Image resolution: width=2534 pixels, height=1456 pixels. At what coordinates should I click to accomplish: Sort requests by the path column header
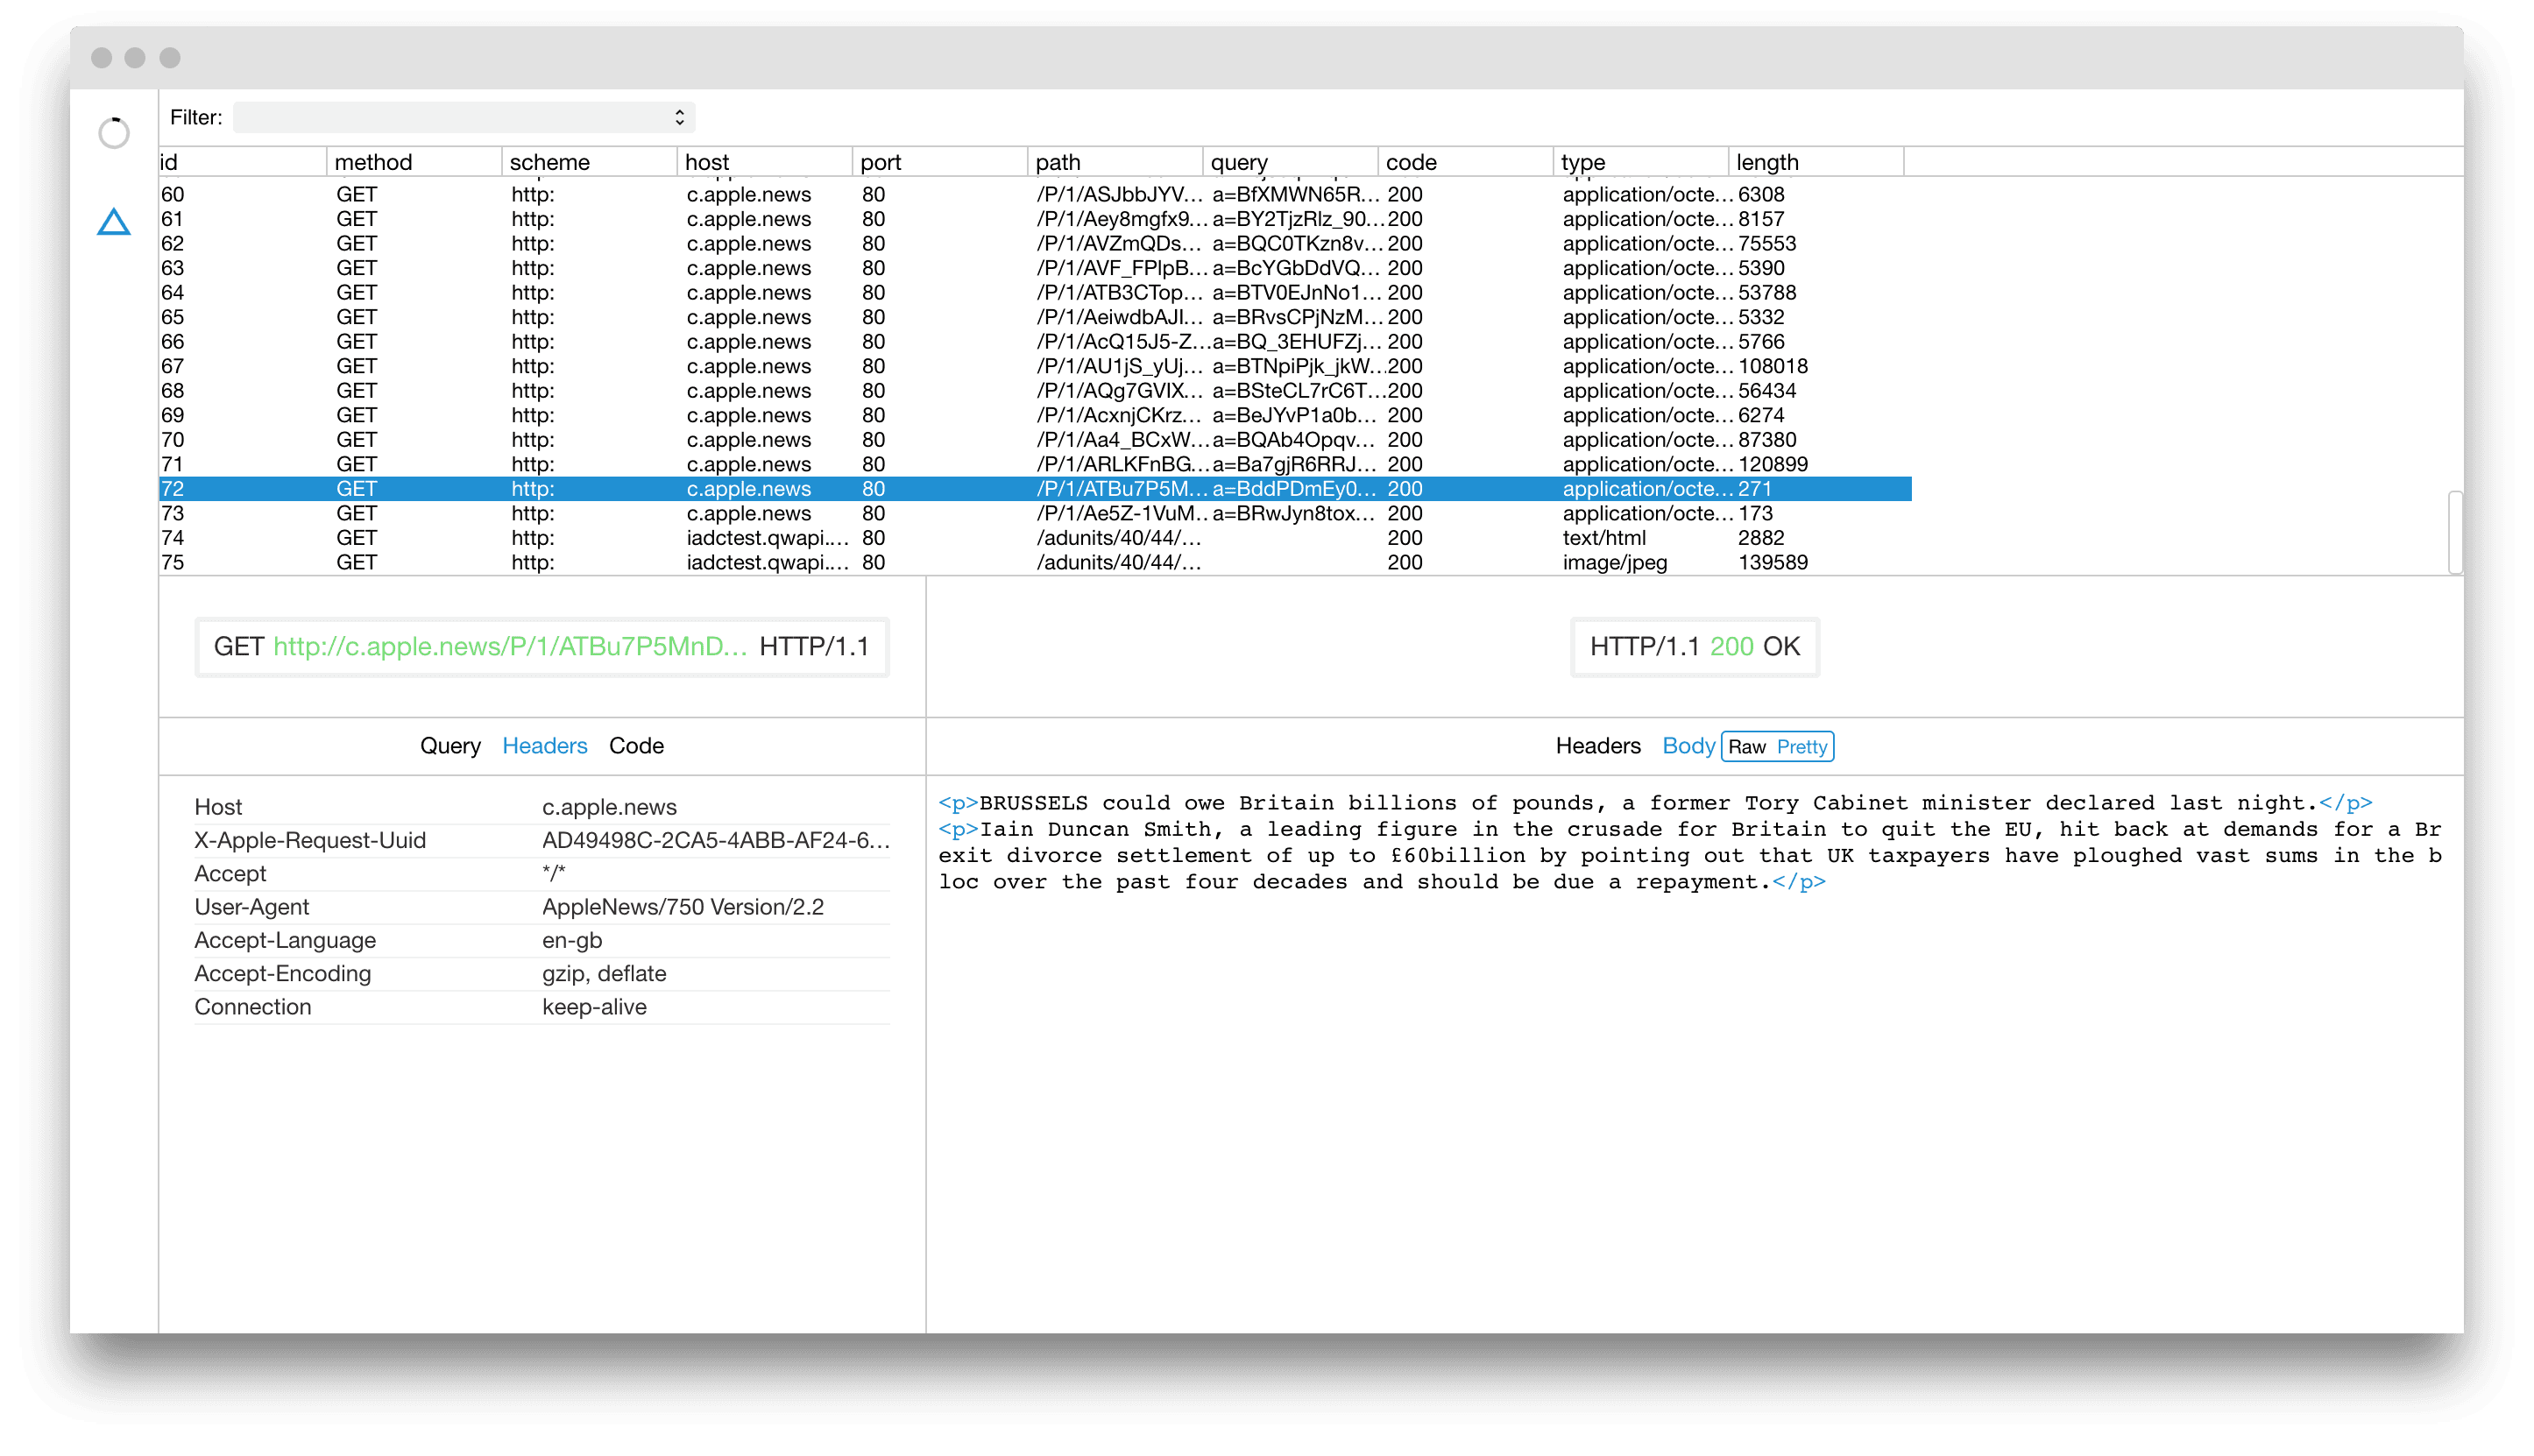coord(1115,162)
